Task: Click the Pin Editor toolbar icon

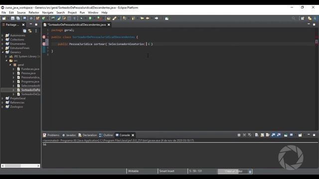Action: pyautogui.click(x=166, y=18)
